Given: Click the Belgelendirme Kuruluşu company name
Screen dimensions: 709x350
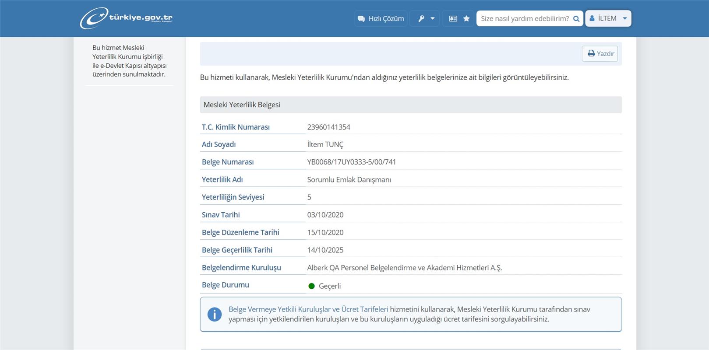Looking at the screenshot, I should (404, 268).
